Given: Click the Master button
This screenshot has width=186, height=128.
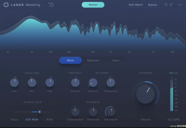Looking at the screenshot, I should (93, 5).
